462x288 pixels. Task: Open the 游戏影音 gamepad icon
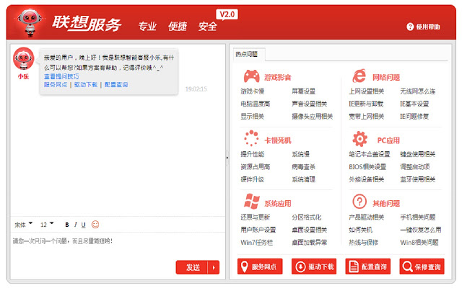(251, 76)
